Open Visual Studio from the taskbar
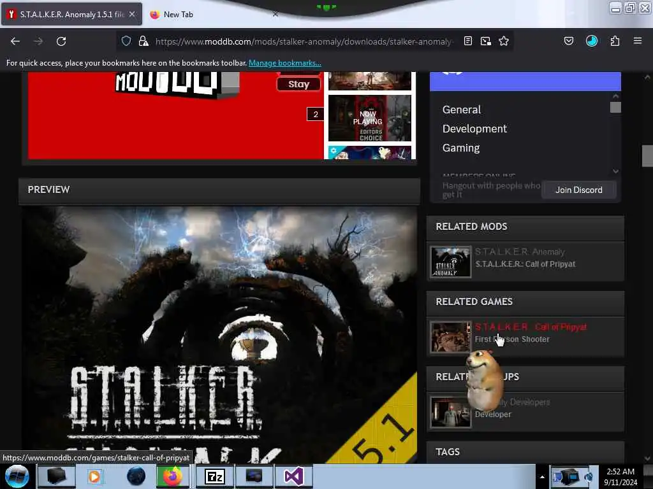Screen dimensions: 653x489 pos(293,476)
